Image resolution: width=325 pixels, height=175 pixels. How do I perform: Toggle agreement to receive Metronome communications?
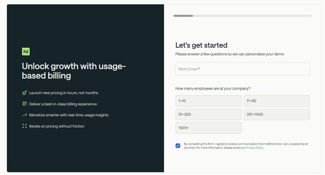click(x=178, y=146)
